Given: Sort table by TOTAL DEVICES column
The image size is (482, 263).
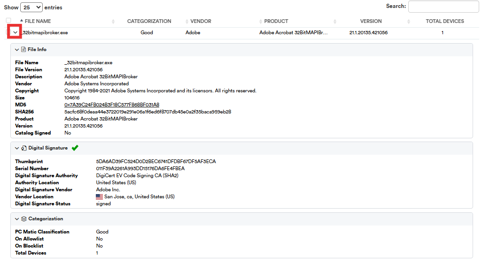Looking at the screenshot, I should pyautogui.click(x=445, y=21).
